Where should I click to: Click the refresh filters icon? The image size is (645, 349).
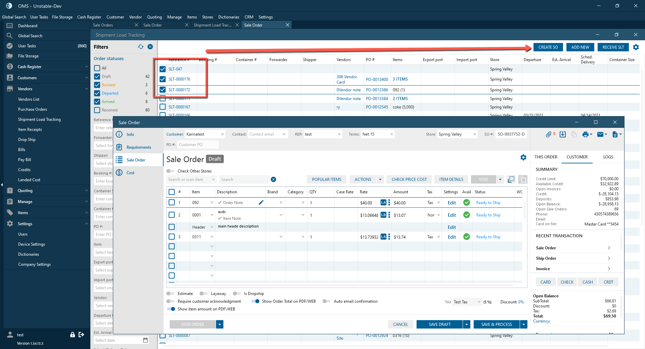(x=141, y=47)
